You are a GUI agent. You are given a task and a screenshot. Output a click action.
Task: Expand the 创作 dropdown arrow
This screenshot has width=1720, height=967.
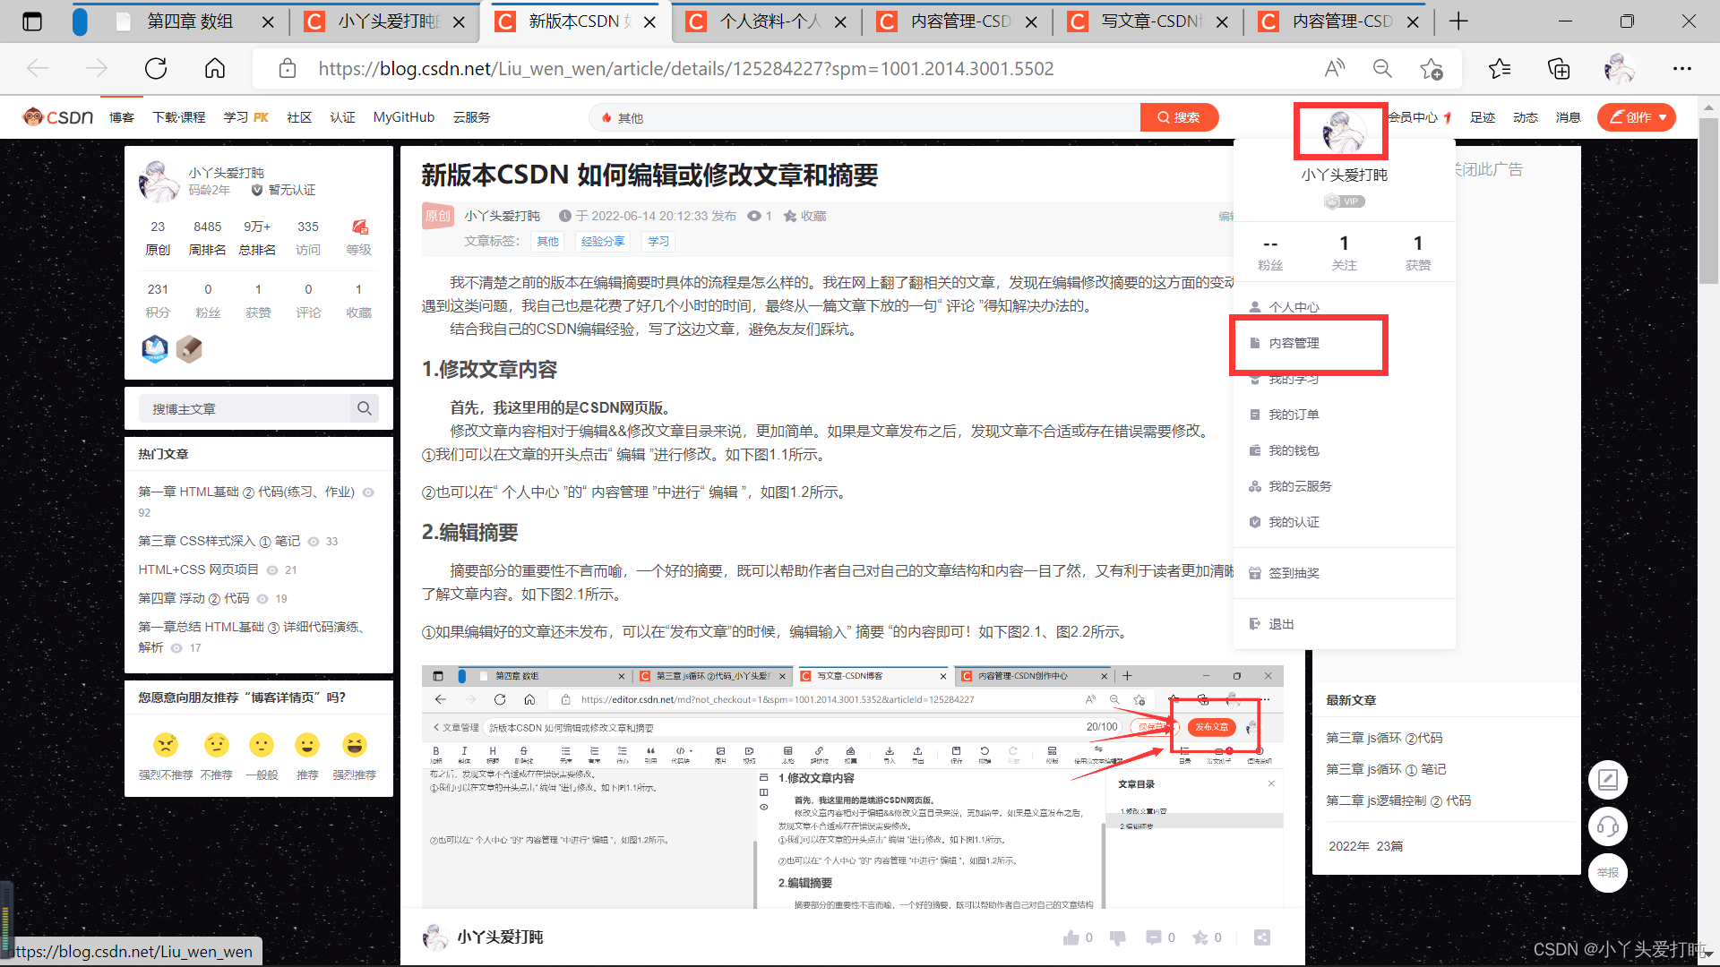(x=1663, y=117)
